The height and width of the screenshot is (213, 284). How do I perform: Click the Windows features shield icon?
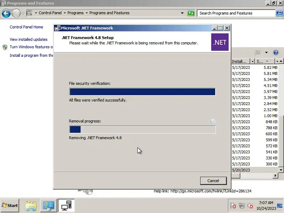click(x=5, y=47)
